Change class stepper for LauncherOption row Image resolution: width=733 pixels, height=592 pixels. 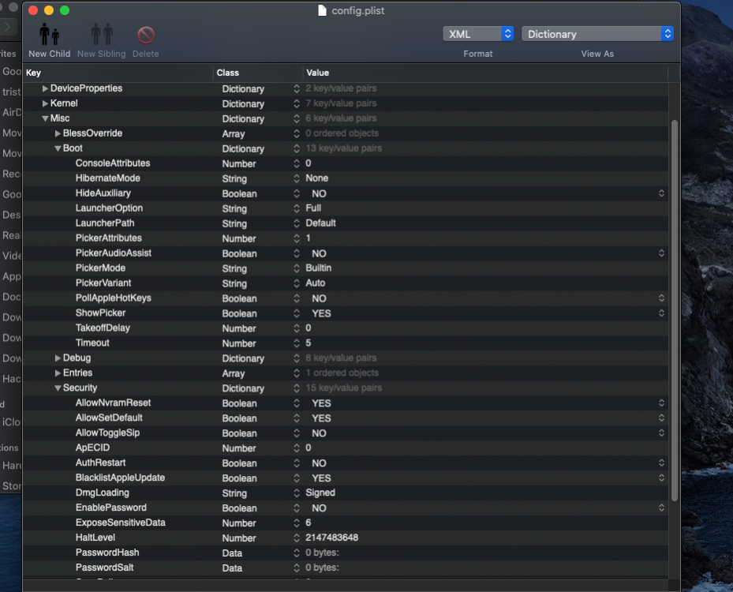coord(297,208)
